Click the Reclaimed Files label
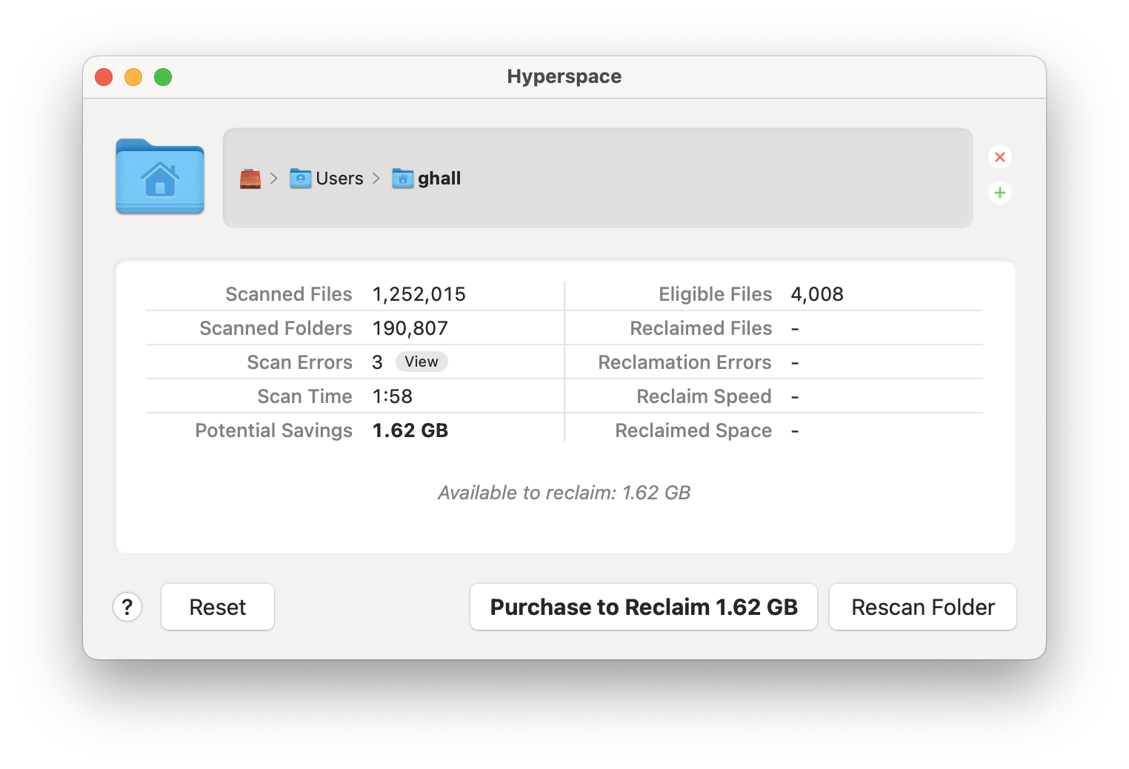The image size is (1129, 769). pyautogui.click(x=701, y=328)
